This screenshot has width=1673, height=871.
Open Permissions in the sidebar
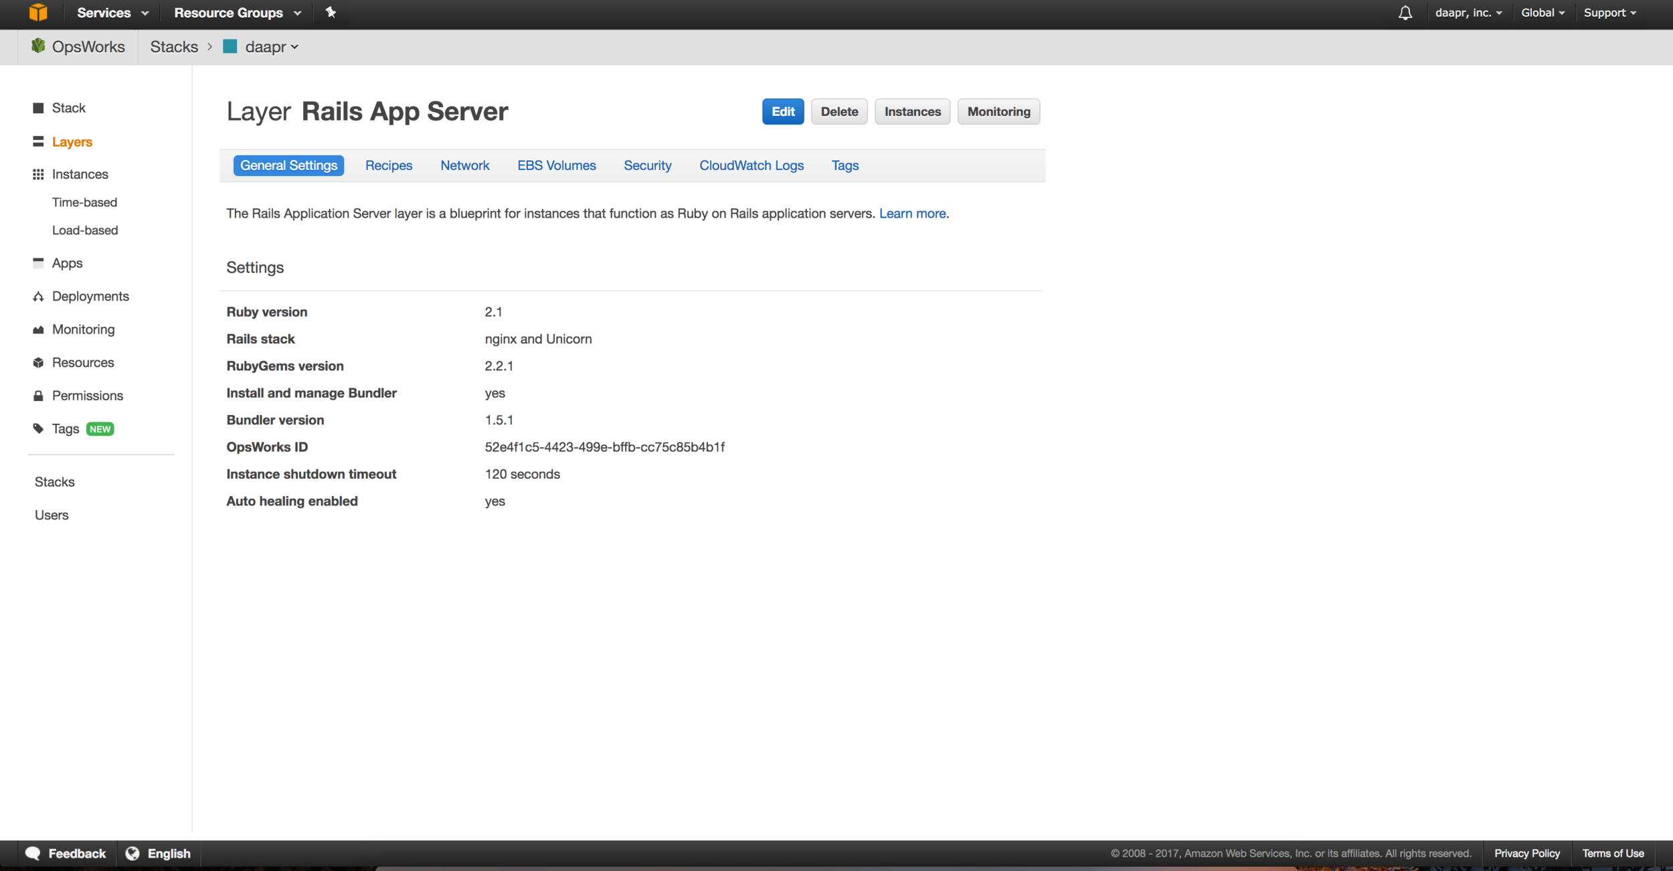click(88, 396)
